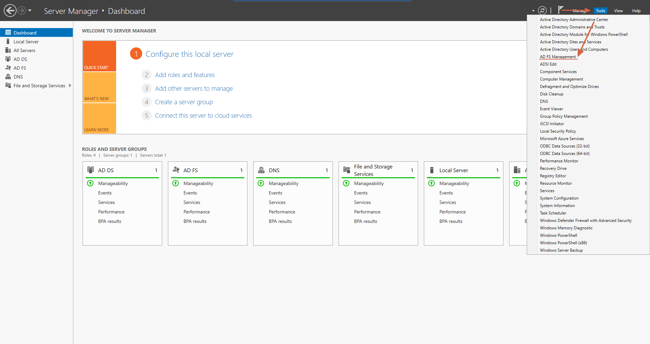Click Add other servers to manage link
Screen dimensions: 650x344
point(194,89)
